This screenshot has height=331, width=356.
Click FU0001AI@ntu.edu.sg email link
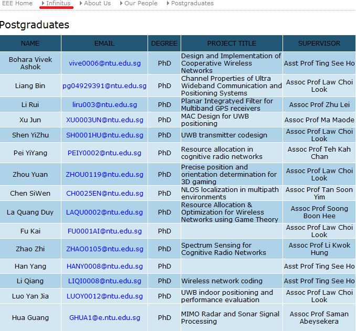[x=104, y=231]
